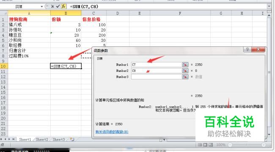
Task: Select cell A6 取经费
Action: 29,45
